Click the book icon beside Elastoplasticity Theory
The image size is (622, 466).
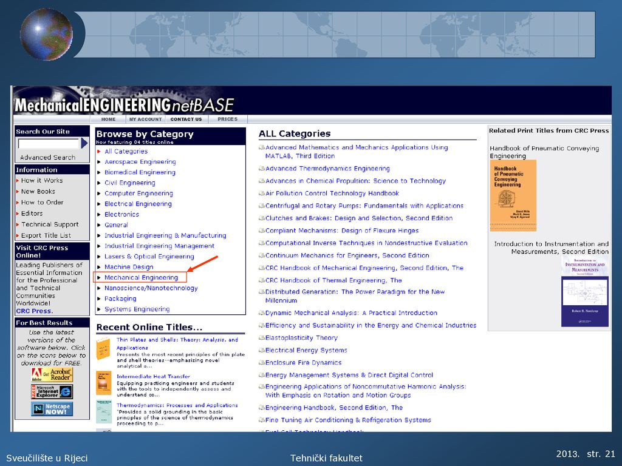(x=261, y=337)
